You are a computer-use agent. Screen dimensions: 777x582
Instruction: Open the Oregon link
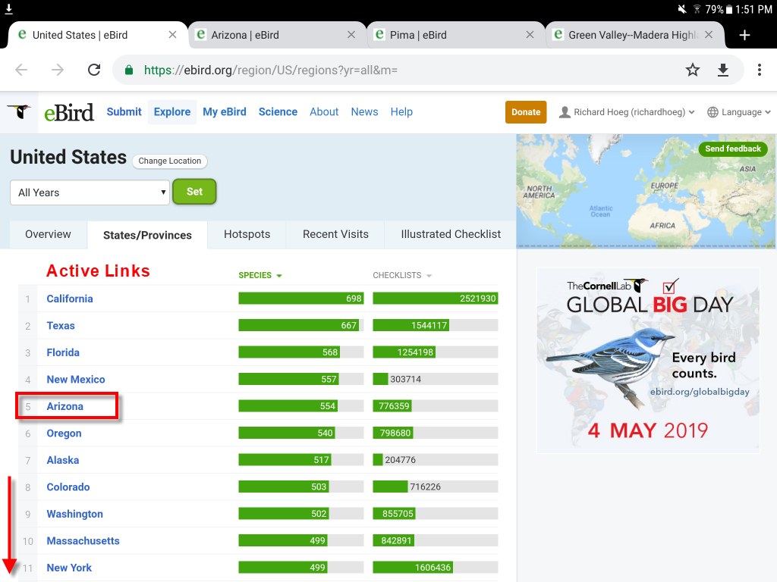pos(64,433)
